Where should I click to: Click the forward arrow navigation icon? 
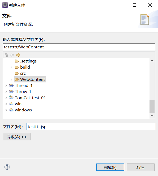(x=18, y=55)
